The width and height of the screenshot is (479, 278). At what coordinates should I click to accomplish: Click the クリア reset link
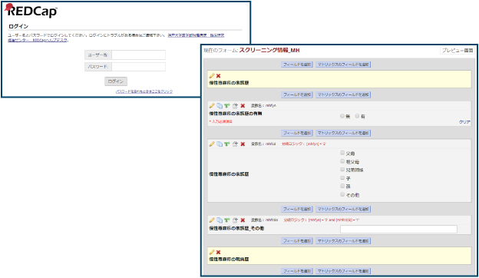pos(464,122)
